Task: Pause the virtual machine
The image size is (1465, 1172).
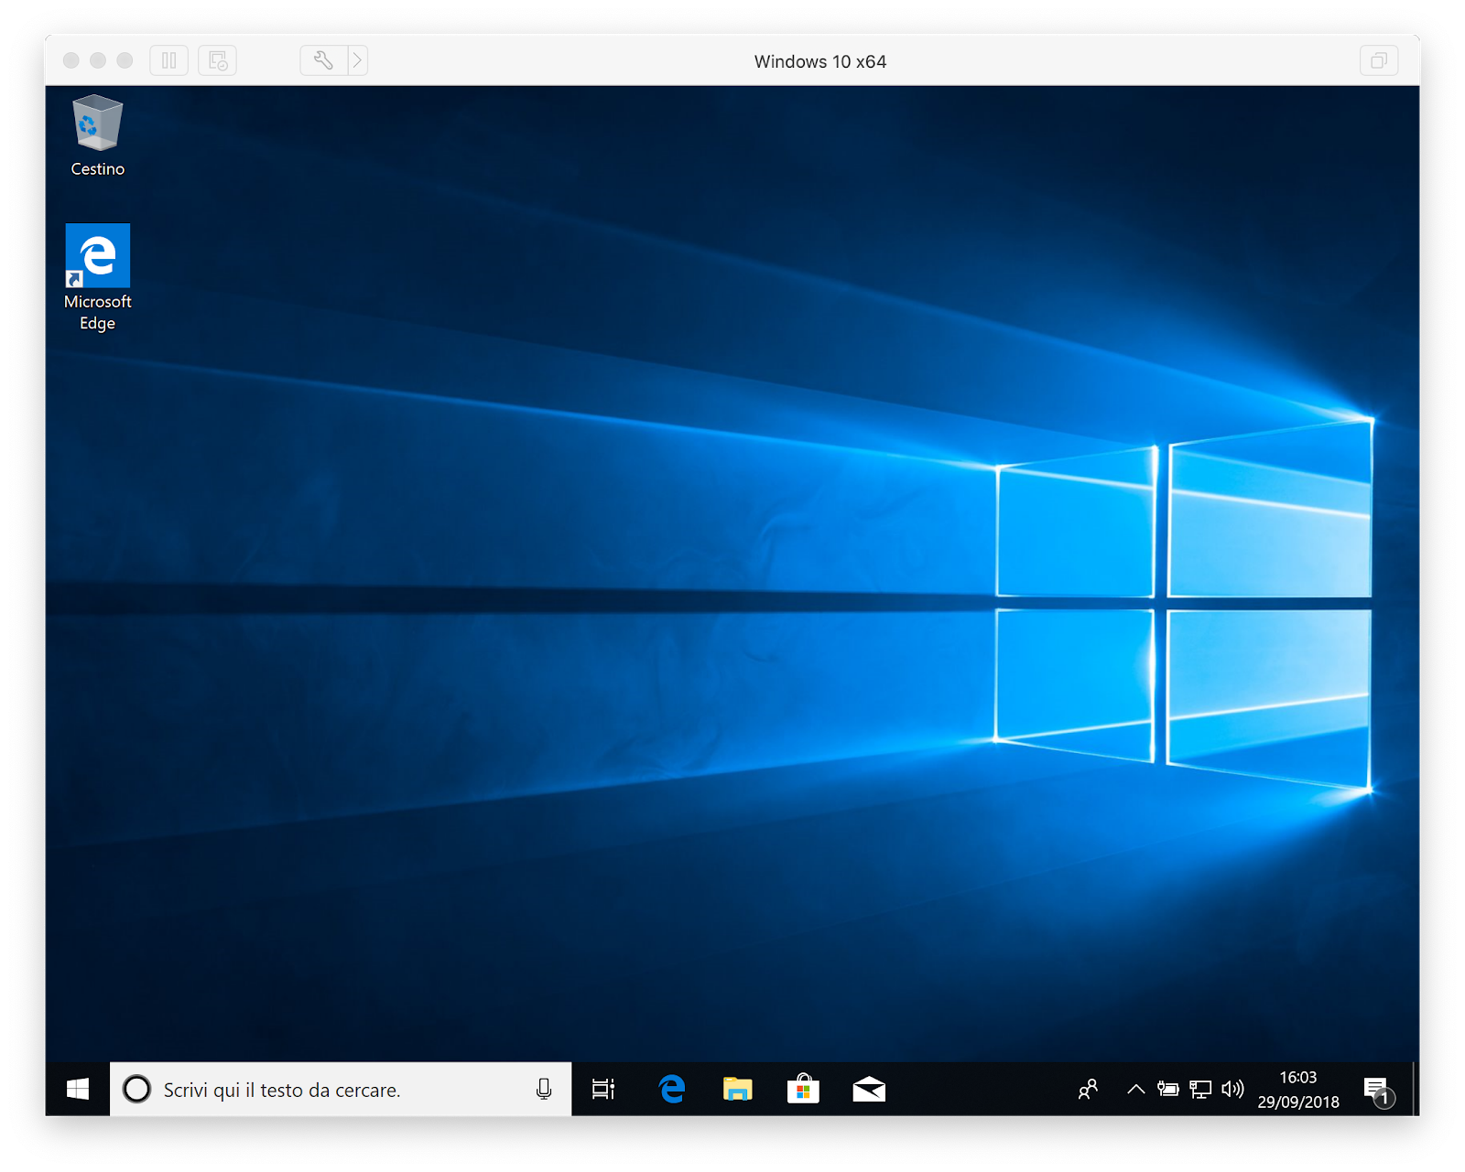Action: [x=169, y=60]
